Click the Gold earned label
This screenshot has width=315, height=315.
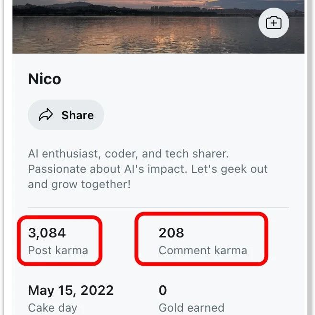pyautogui.click(x=191, y=308)
